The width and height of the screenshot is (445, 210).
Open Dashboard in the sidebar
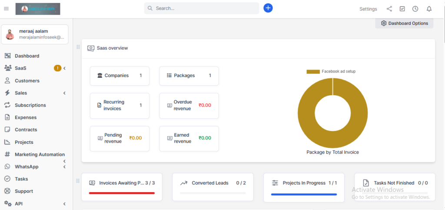pyautogui.click(x=27, y=56)
